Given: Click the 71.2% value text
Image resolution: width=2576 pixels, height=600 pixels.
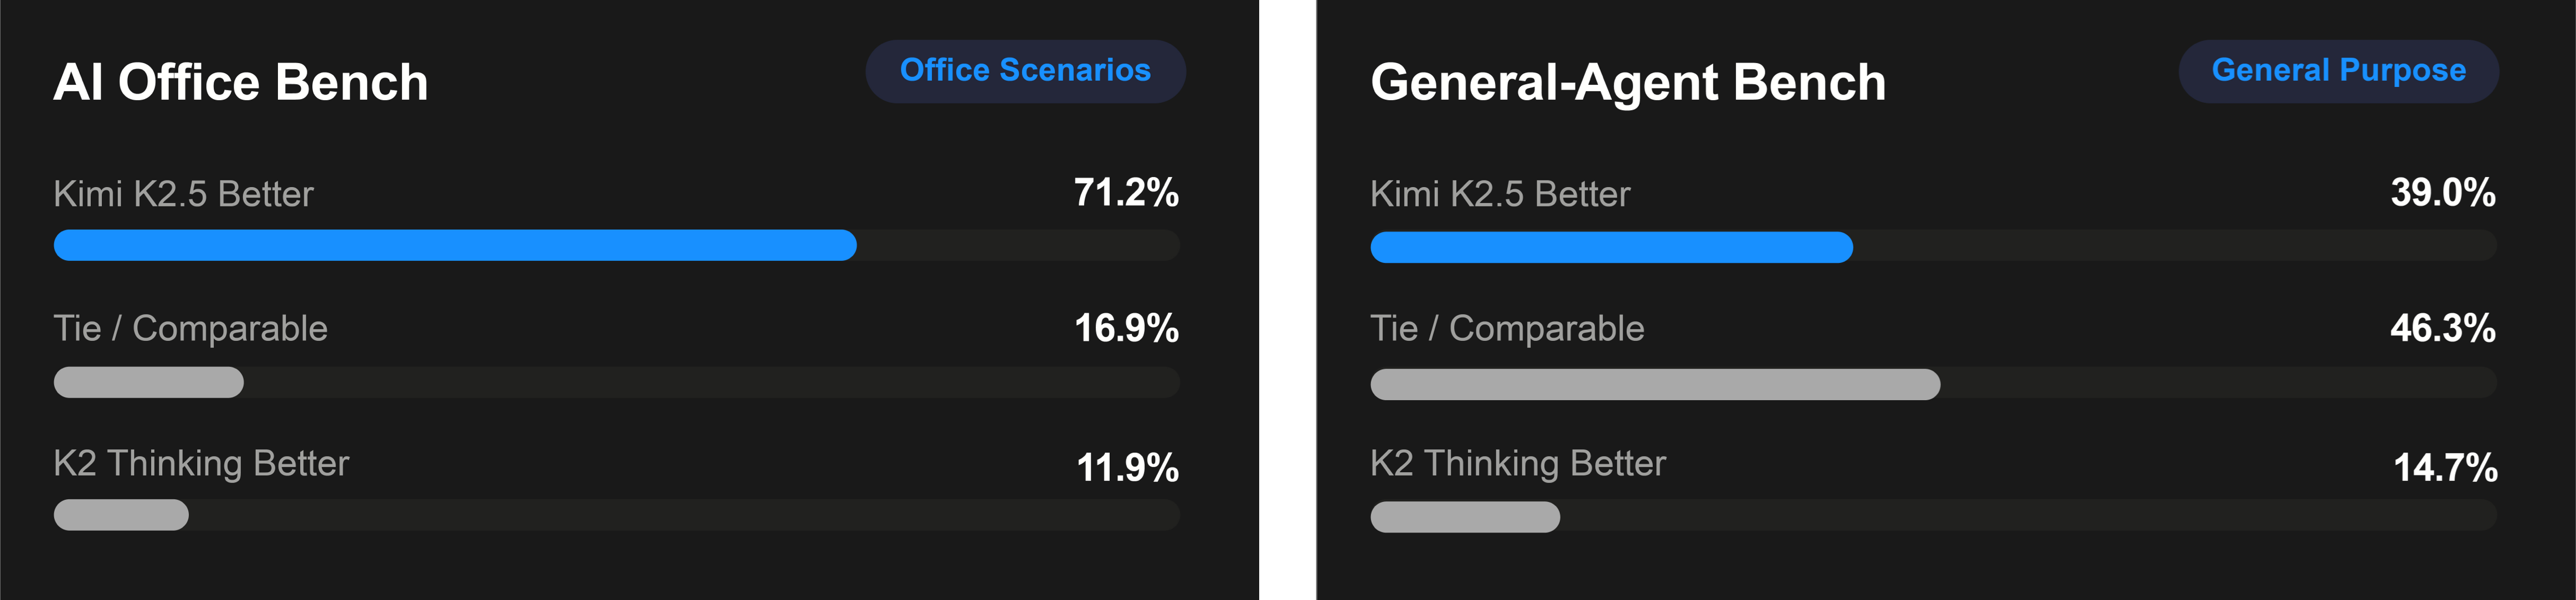Looking at the screenshot, I should pyautogui.click(x=1126, y=192).
